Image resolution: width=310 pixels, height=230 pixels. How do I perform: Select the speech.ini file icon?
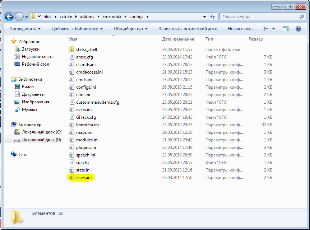coord(71,155)
